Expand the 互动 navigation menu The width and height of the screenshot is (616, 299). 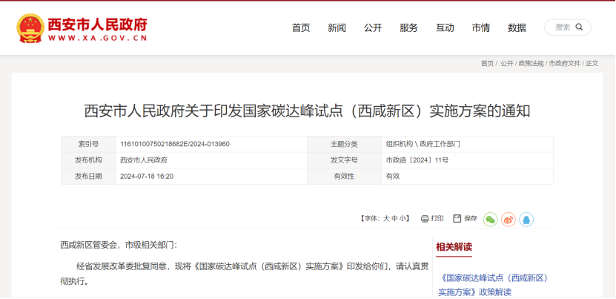coord(445,28)
